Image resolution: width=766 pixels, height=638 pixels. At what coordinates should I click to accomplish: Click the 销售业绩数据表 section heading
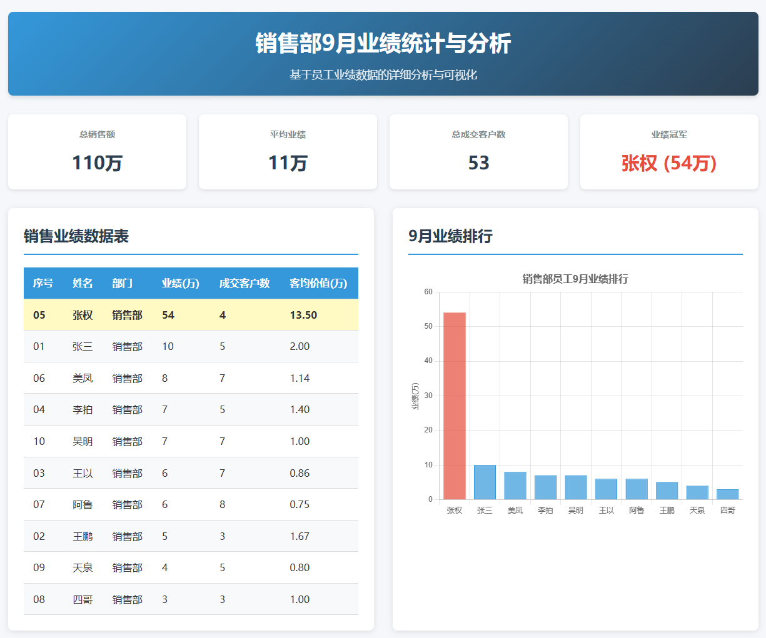(x=76, y=236)
